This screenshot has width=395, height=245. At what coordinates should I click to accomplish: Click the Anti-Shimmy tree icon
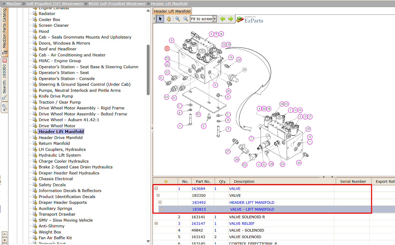(35, 226)
